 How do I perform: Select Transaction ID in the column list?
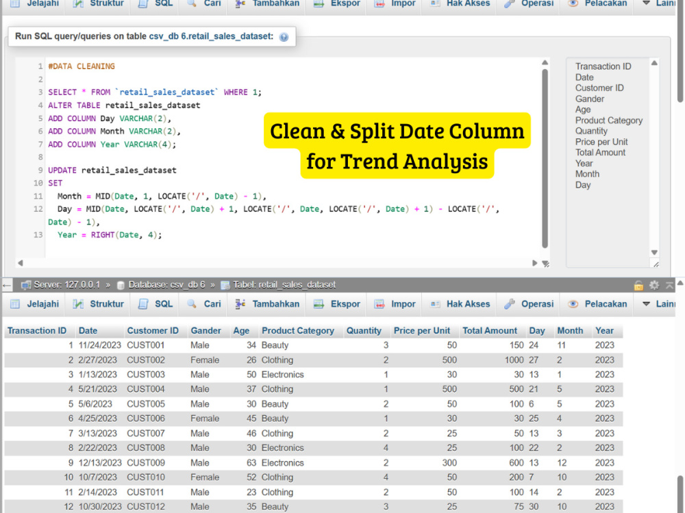pyautogui.click(x=603, y=66)
